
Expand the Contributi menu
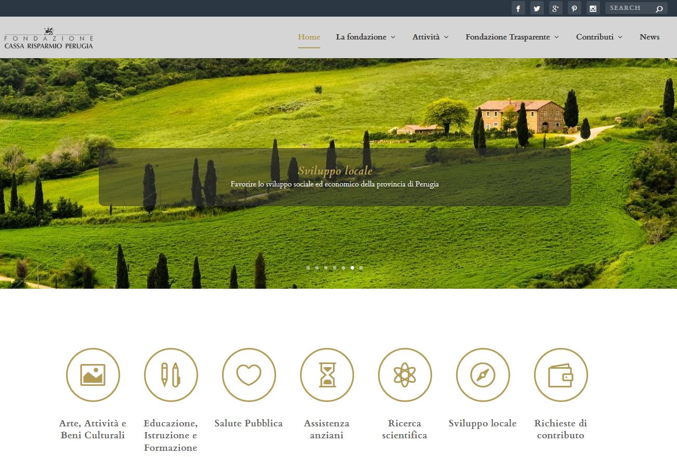599,37
